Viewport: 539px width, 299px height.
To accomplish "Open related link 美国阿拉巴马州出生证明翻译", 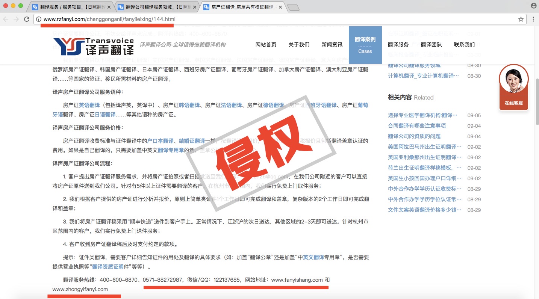I will tap(425, 147).
